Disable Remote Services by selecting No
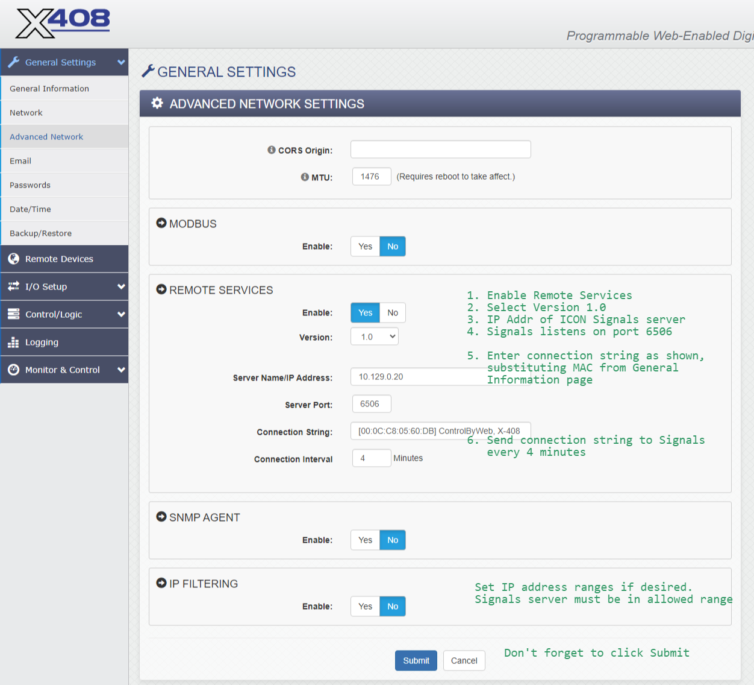 coord(393,313)
